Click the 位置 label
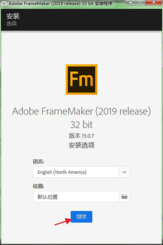This screenshot has height=245, width=163. (39, 186)
